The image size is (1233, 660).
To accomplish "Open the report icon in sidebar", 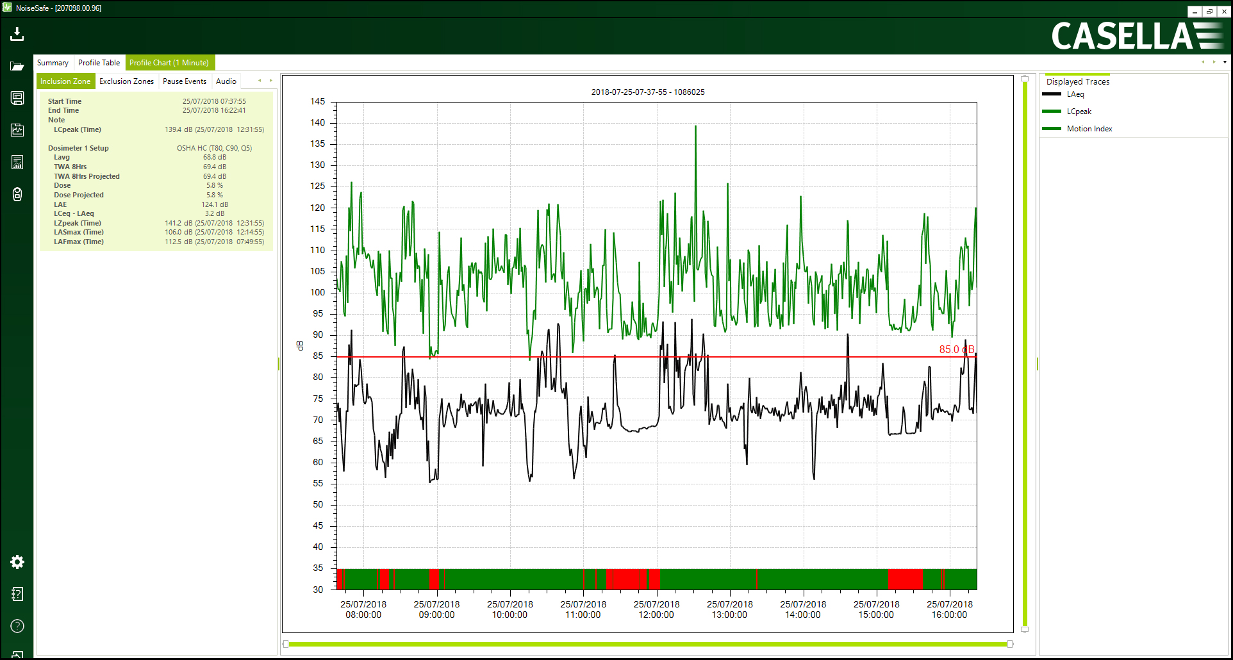I will pyautogui.click(x=17, y=162).
